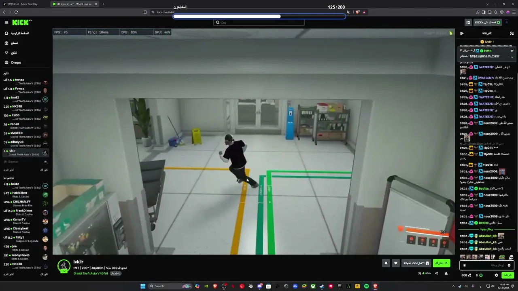Open the Browse section in sidebar
Image resolution: width=518 pixels, height=291 pixels.
tap(11, 43)
